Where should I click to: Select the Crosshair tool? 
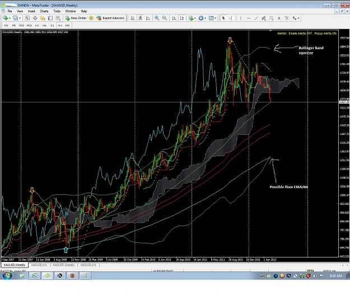231,18
